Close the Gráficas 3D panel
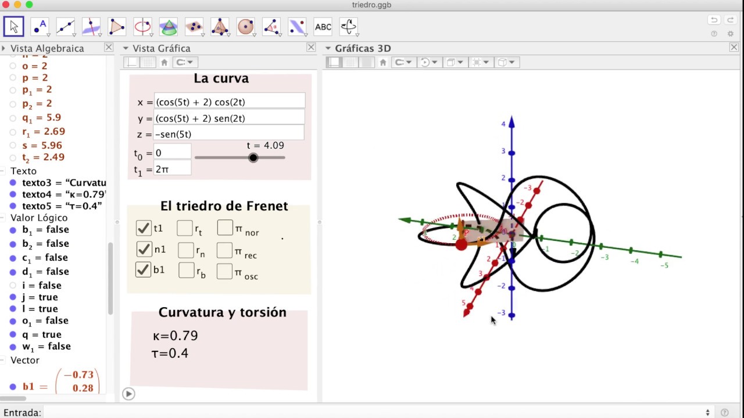Screen dimensions: 744x418 click(x=734, y=48)
